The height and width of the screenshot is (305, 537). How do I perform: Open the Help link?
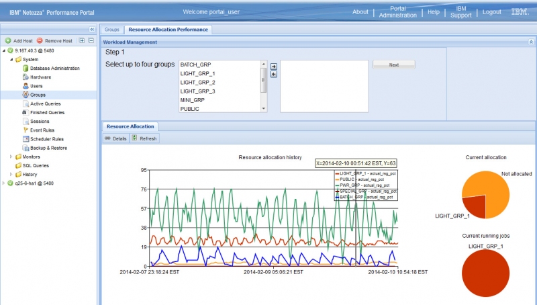pos(433,12)
